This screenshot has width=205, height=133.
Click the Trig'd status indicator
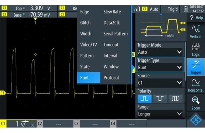[173, 9]
